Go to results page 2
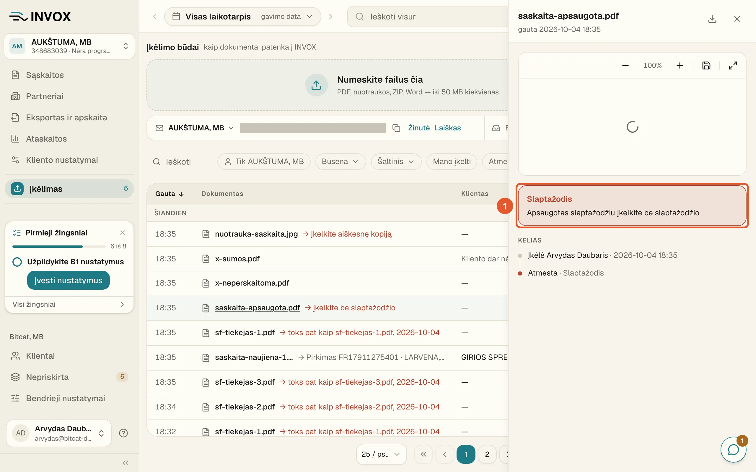The height and width of the screenshot is (472, 756). click(x=487, y=454)
